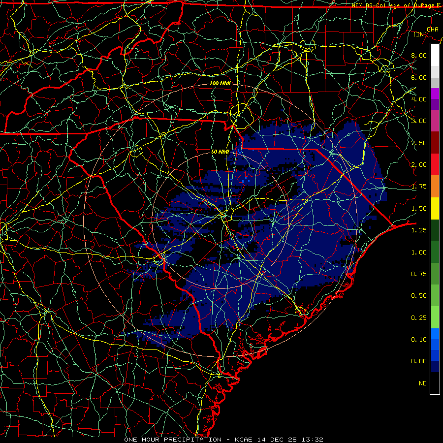Click the 1.50 legend value

pos(419,209)
